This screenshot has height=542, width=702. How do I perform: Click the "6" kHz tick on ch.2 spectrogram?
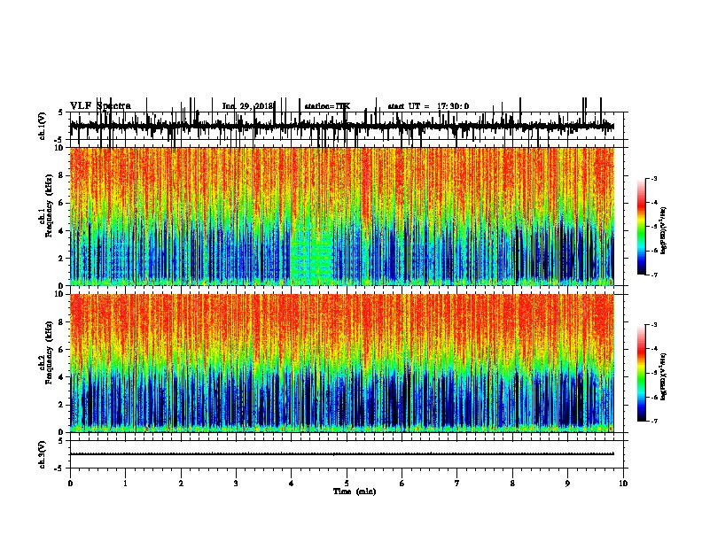point(61,350)
